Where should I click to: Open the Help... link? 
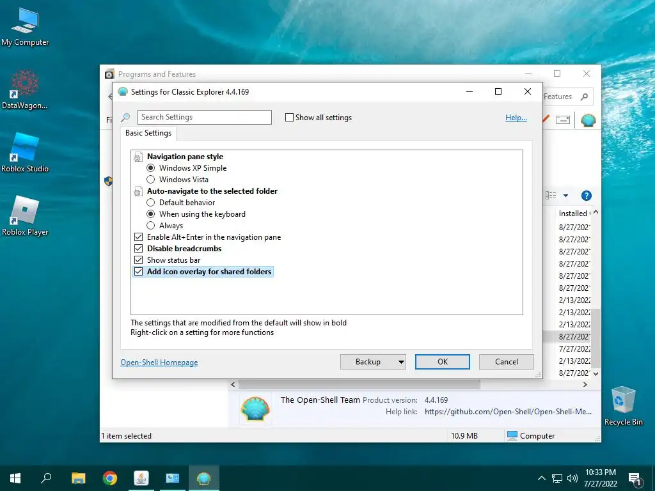(516, 118)
